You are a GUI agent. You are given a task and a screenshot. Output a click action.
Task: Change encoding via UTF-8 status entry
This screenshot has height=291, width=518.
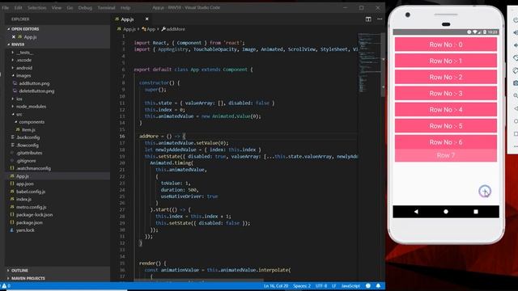pos(321,285)
